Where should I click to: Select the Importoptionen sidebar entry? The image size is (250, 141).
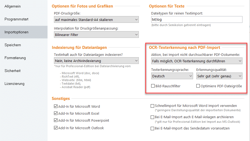click(x=16, y=32)
